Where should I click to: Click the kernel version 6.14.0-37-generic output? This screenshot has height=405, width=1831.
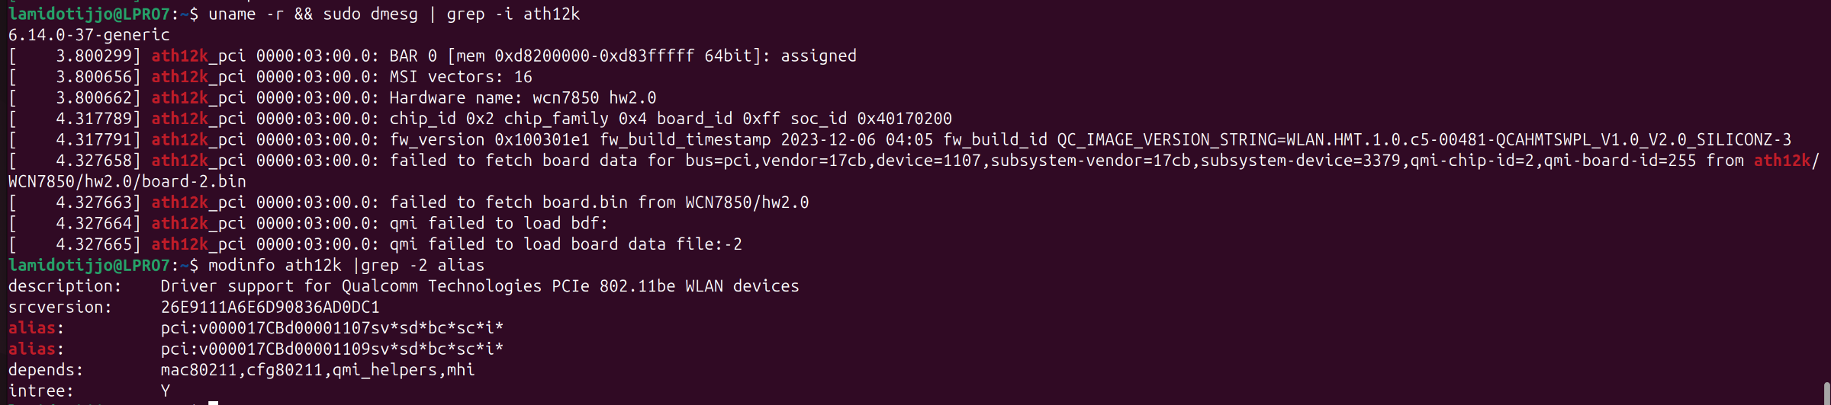click(88, 35)
